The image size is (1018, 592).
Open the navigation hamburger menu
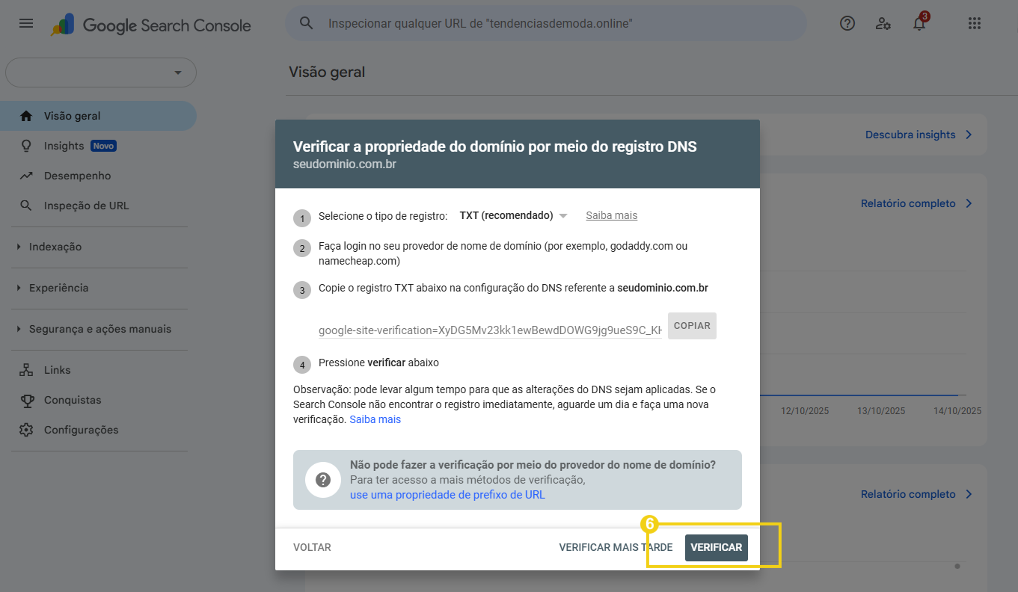[25, 22]
